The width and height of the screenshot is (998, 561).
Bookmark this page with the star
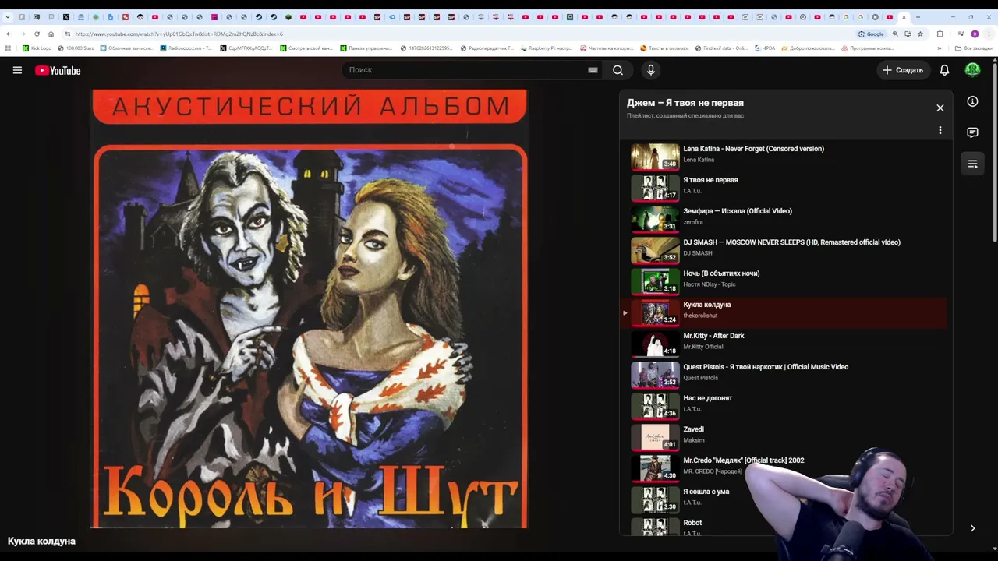[x=920, y=34]
